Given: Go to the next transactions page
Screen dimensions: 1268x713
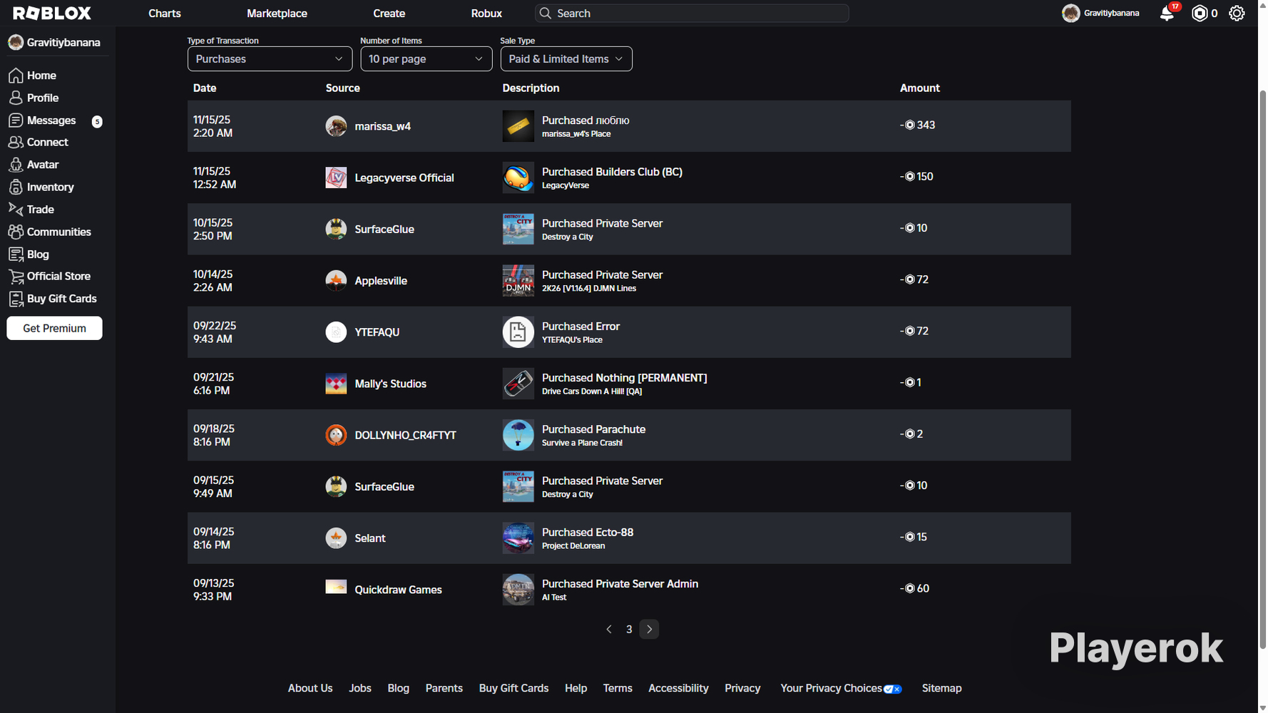Looking at the screenshot, I should [649, 630].
